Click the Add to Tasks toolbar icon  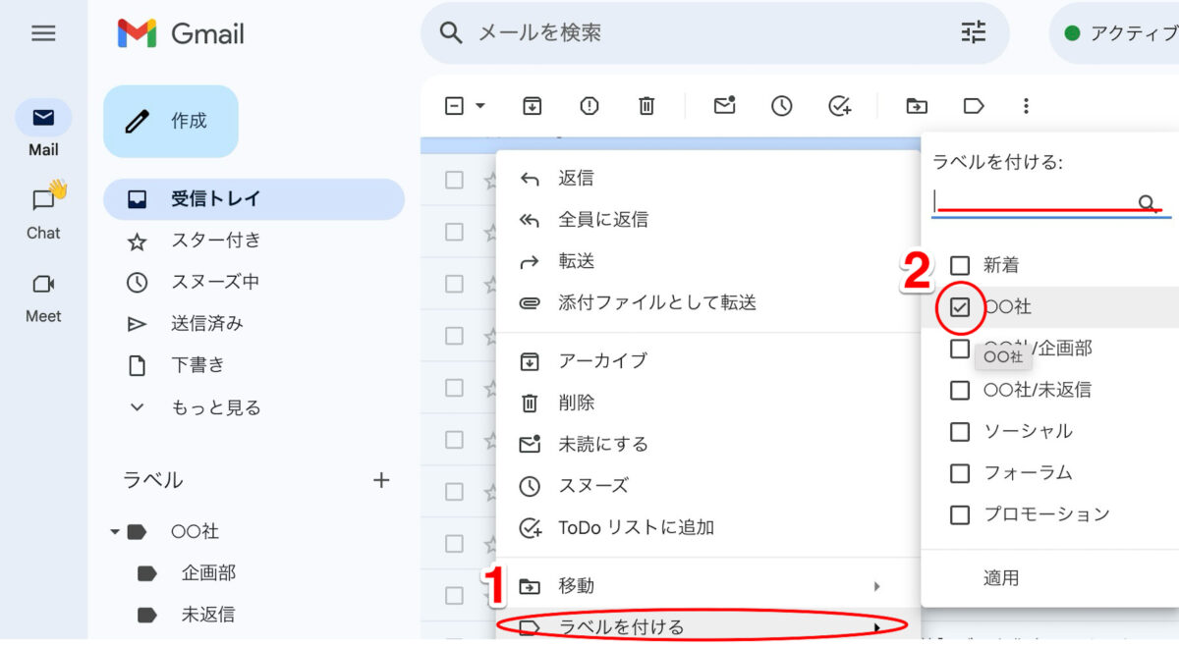click(x=839, y=105)
